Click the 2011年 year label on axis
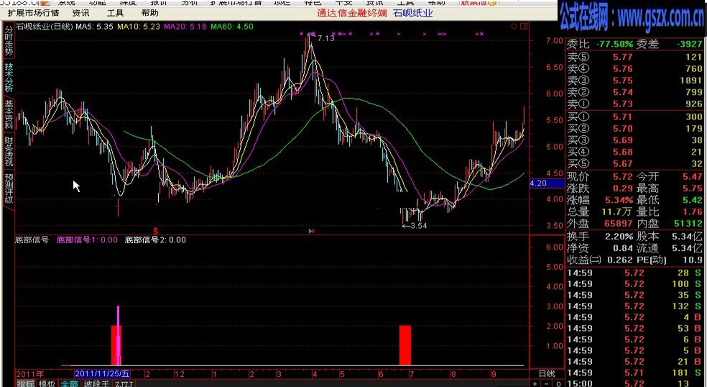This screenshot has width=707, height=387. [x=30, y=374]
